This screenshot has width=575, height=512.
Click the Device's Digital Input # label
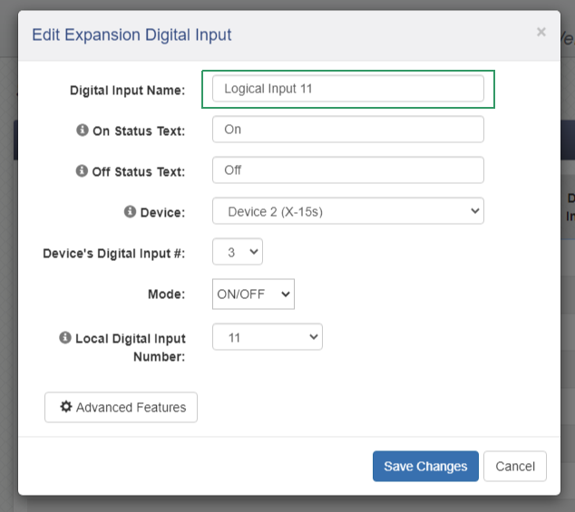pos(113,254)
